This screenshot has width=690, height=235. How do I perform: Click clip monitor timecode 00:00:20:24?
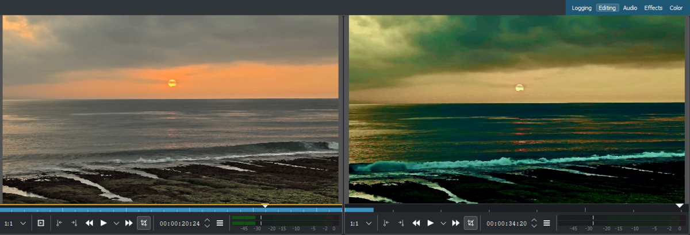pos(179,224)
